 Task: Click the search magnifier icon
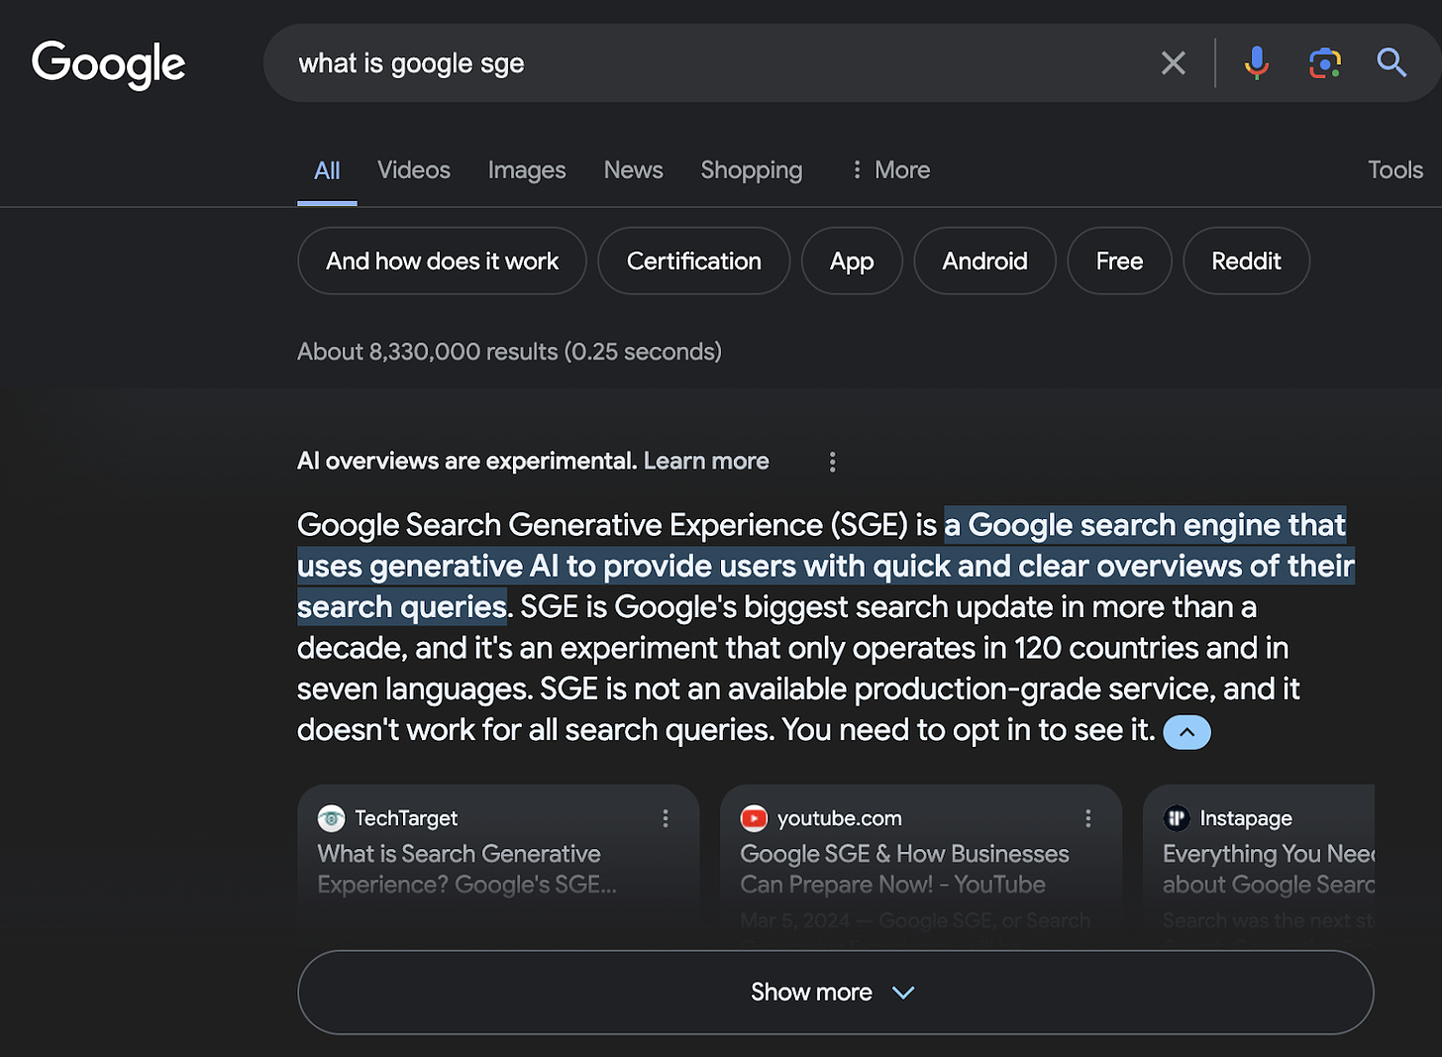click(x=1391, y=62)
